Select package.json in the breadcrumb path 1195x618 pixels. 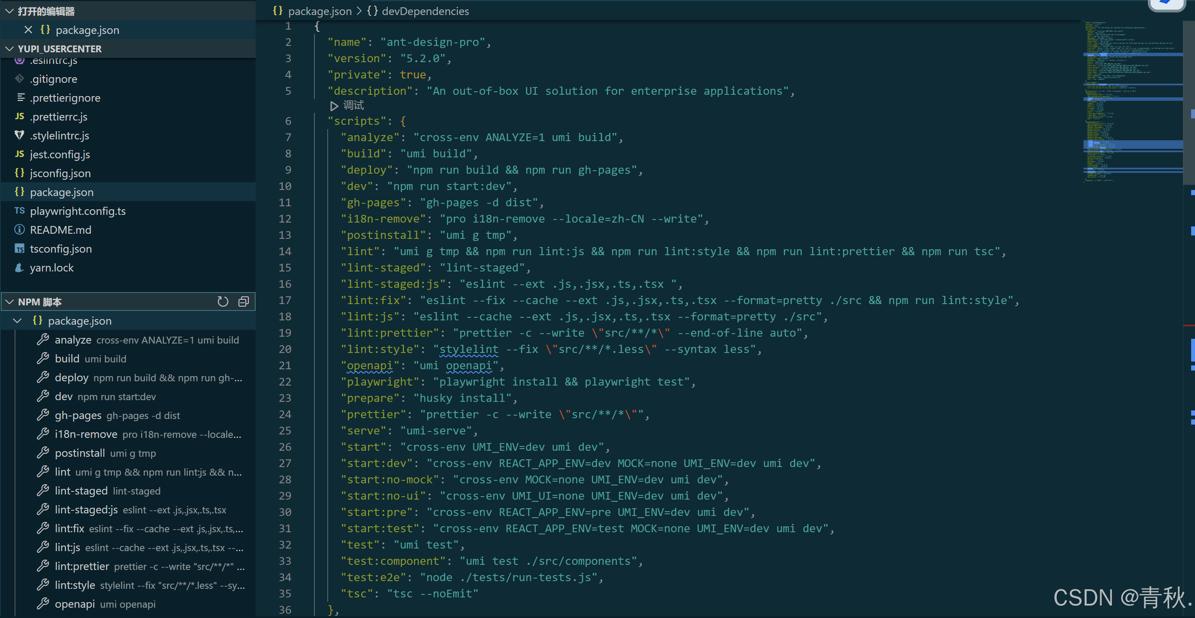coord(319,11)
